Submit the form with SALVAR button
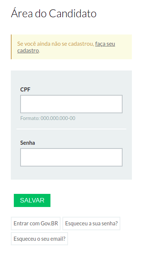The height and width of the screenshot is (255, 142). (x=32, y=200)
